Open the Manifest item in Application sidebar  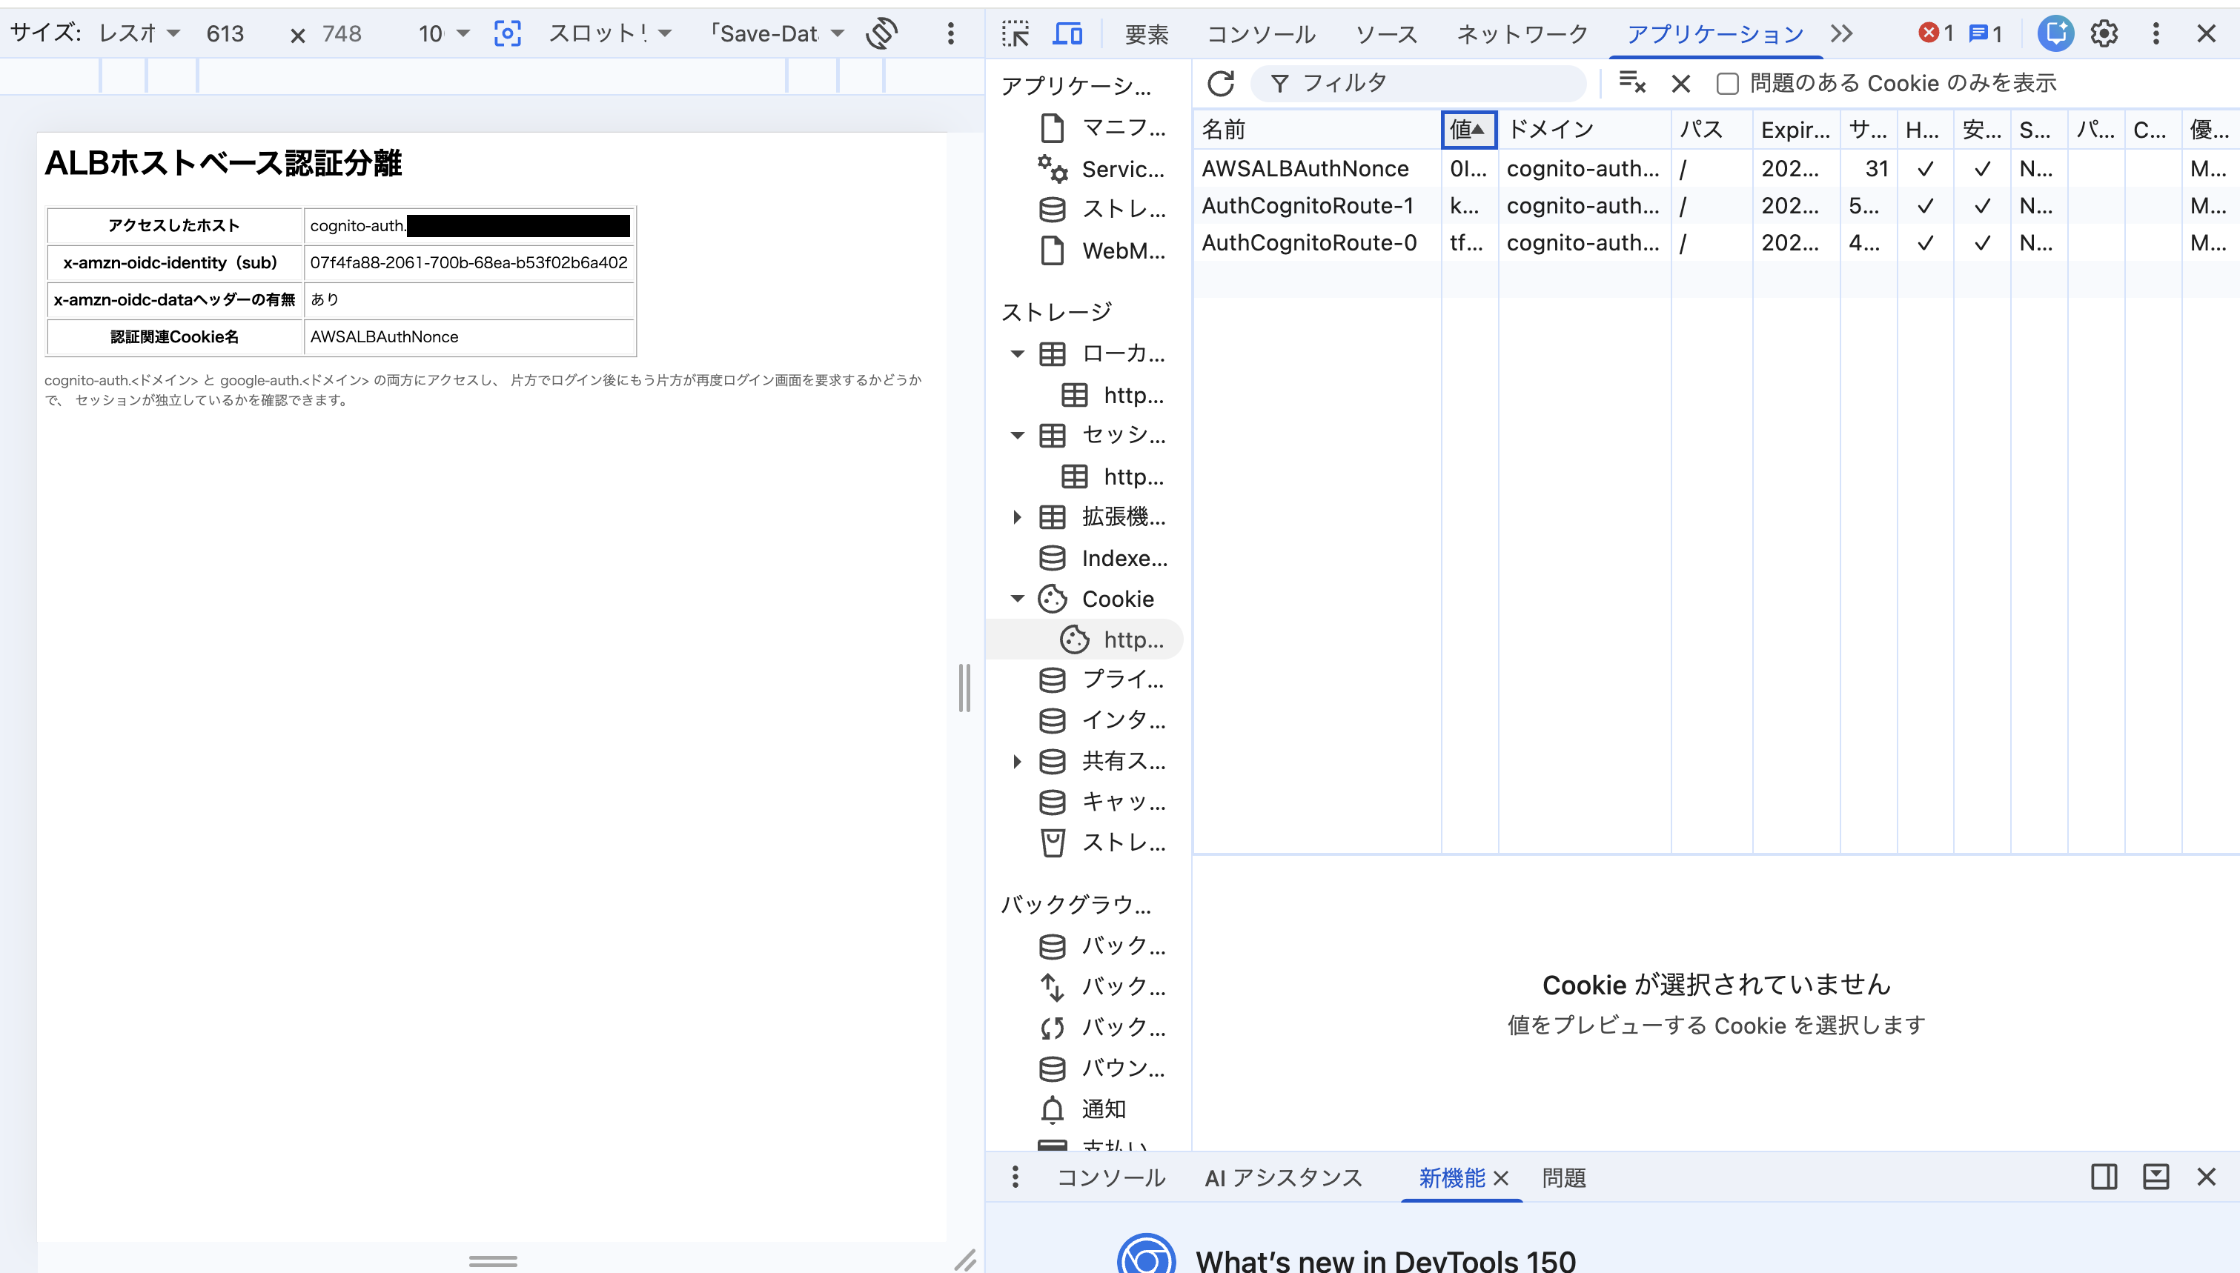click(x=1104, y=127)
